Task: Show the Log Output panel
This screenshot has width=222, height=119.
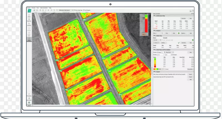Action: pos(29,99)
